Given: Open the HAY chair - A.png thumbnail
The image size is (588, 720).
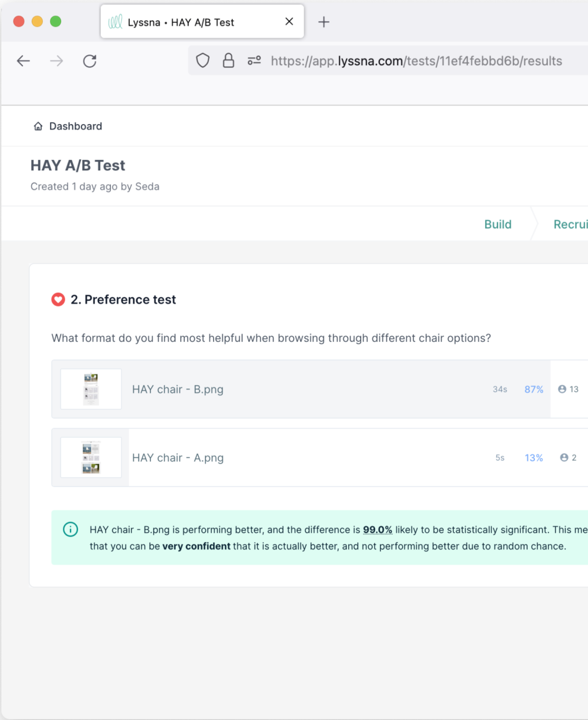Looking at the screenshot, I should [x=91, y=457].
